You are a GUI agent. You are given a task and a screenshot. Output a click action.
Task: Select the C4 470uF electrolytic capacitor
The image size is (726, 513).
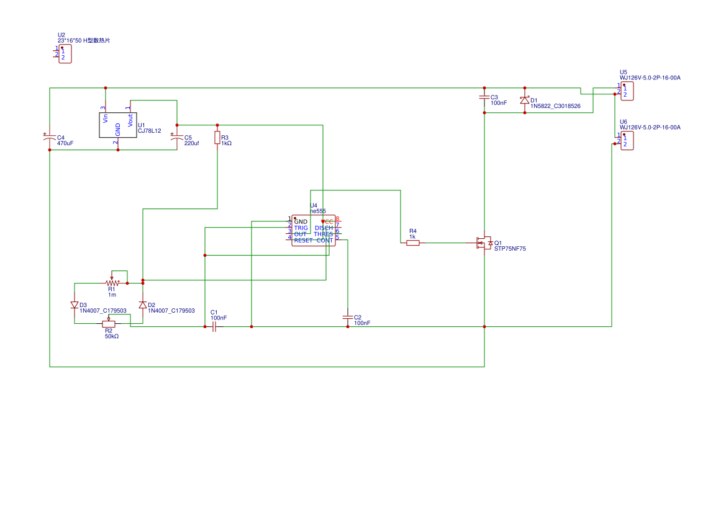[50, 137]
